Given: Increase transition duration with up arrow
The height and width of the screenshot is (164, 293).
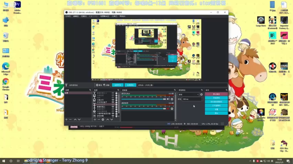Looking at the screenshot, I should tap(202, 98).
